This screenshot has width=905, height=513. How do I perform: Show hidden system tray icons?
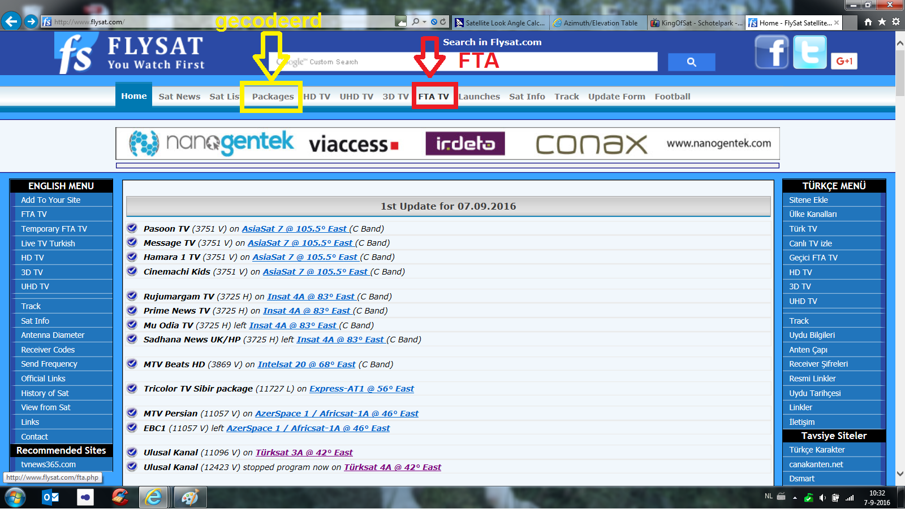[x=795, y=498]
